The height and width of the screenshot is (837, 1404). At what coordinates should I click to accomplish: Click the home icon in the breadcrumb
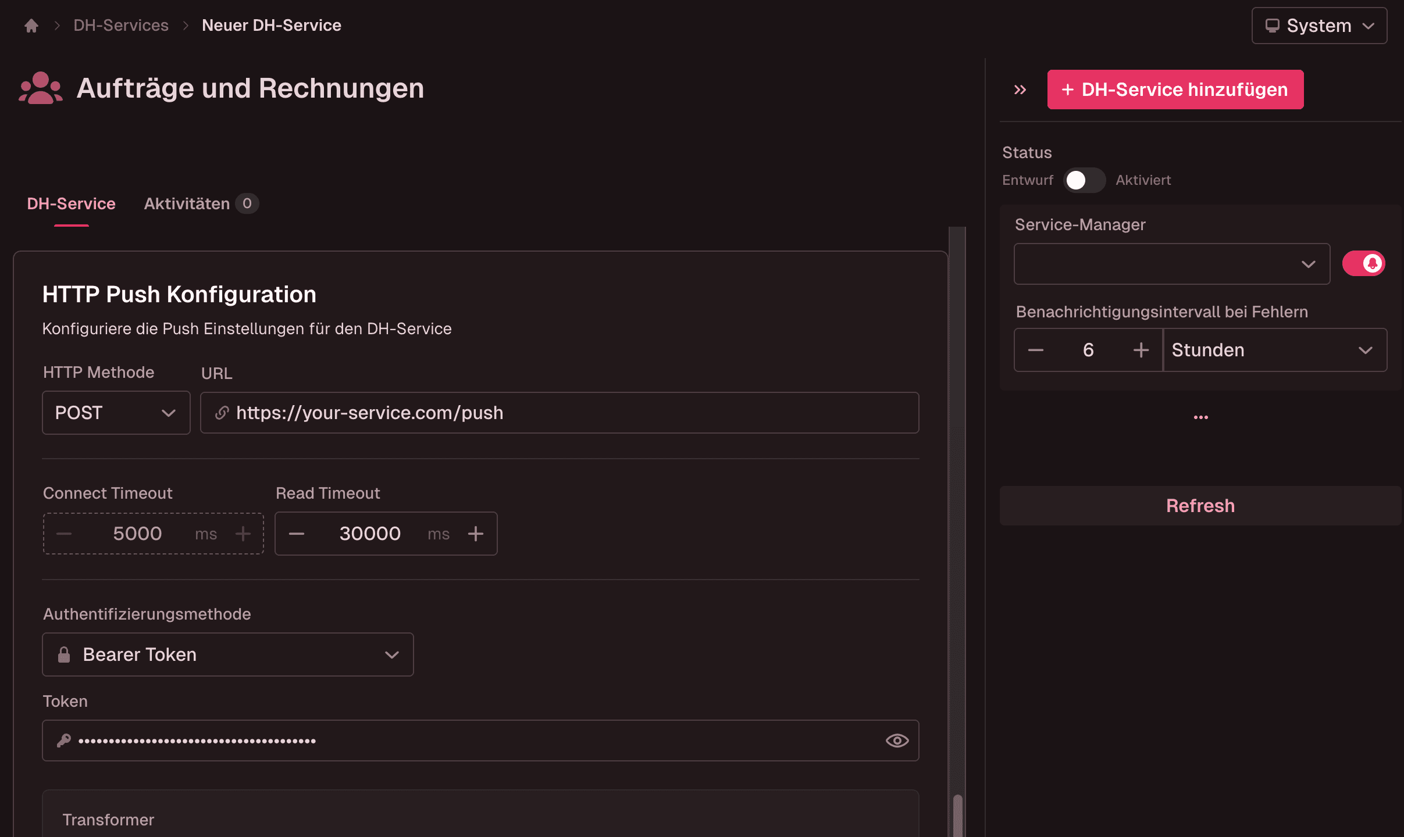pos(31,25)
